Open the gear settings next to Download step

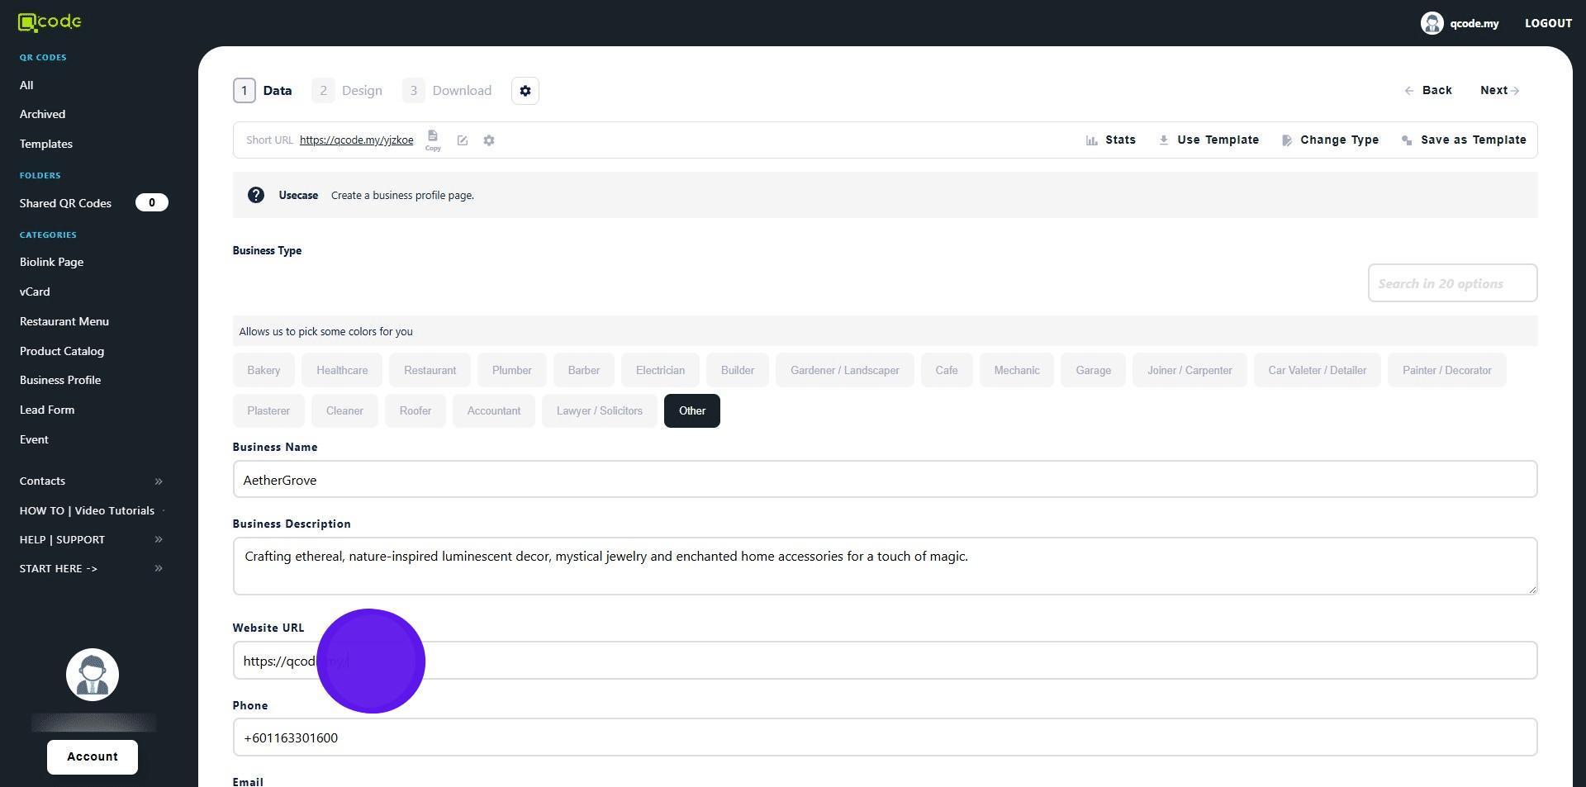(525, 91)
